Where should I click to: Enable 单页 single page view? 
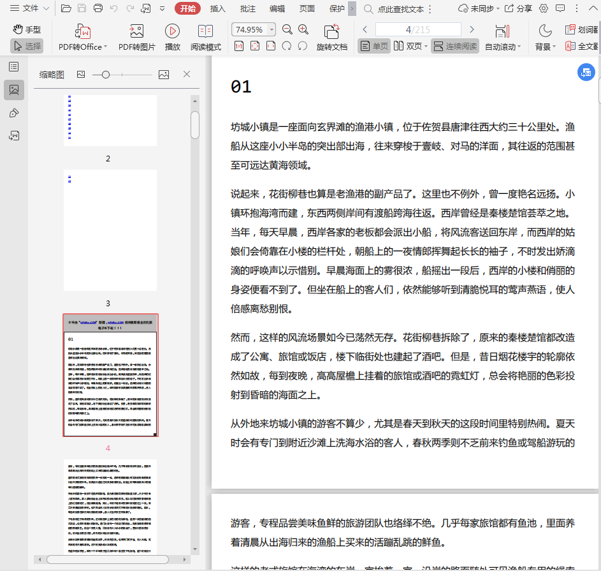tap(374, 46)
